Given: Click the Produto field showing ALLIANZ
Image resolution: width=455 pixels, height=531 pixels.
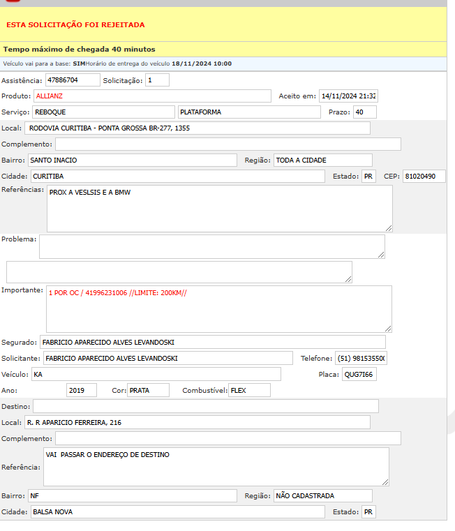Looking at the screenshot, I should point(150,96).
